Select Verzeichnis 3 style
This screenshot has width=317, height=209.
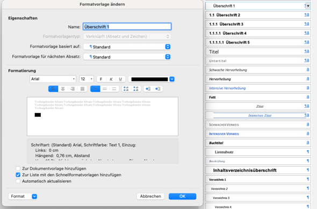(x=258, y=198)
